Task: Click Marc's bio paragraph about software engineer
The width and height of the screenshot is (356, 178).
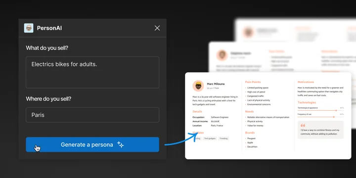Action: (215, 100)
